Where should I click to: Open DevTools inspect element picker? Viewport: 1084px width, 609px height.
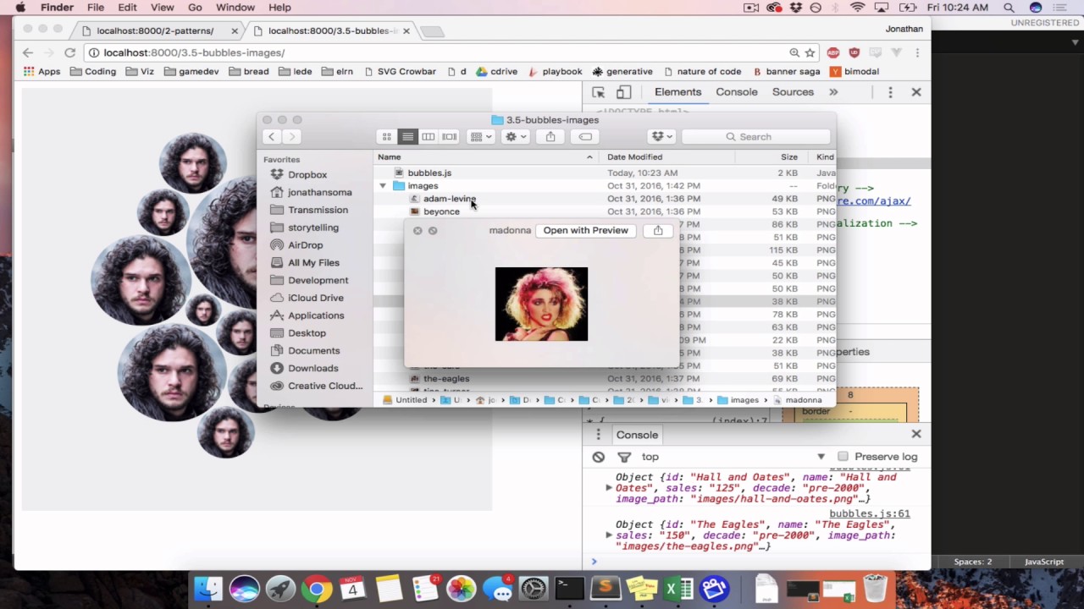(599, 92)
